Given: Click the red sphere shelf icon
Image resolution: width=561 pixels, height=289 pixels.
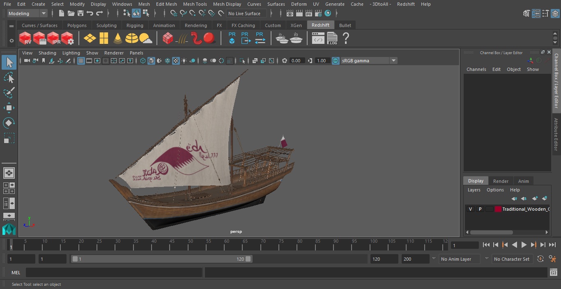Looking at the screenshot, I should [210, 39].
